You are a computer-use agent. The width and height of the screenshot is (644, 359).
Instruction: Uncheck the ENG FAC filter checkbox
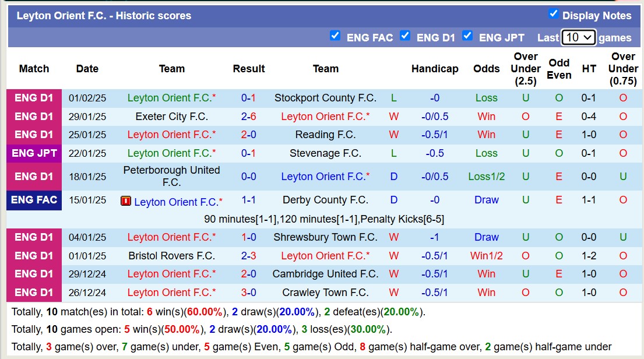pyautogui.click(x=335, y=36)
